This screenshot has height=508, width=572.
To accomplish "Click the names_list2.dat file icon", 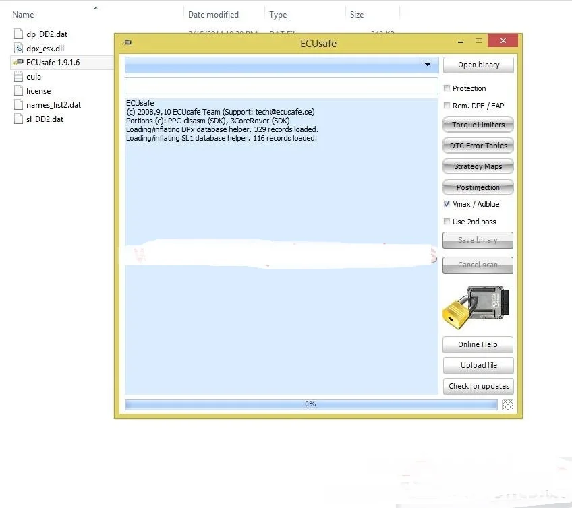I will point(18,105).
